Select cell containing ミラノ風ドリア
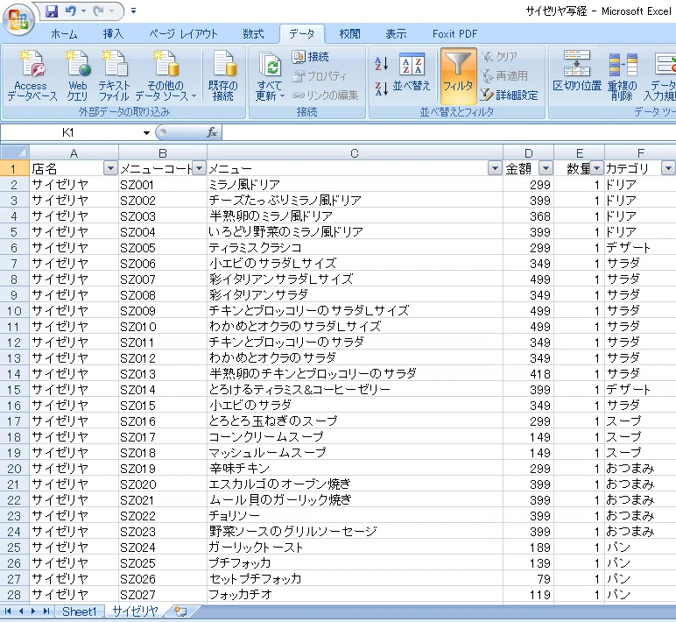Screen dimensions: 676x622 pos(355,185)
